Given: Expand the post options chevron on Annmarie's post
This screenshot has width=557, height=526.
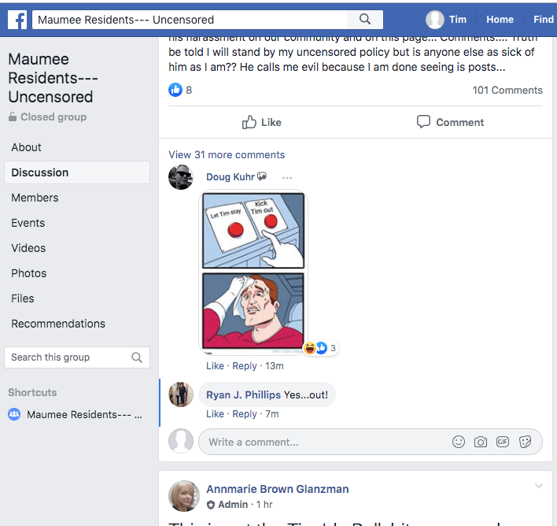Looking at the screenshot, I should pyautogui.click(x=539, y=487).
